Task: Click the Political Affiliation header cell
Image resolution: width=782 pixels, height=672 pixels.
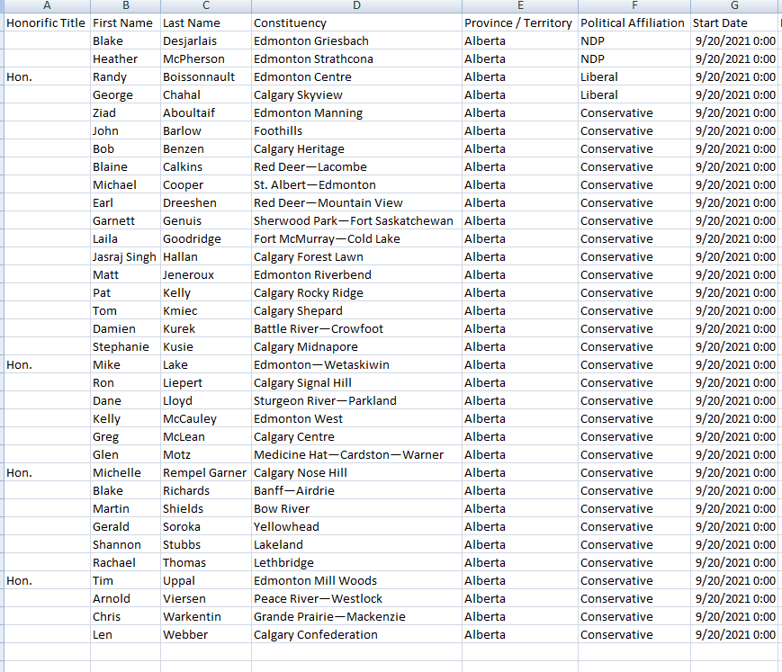Action: (x=634, y=22)
